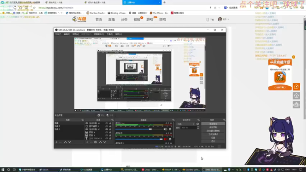Undock the Scenes panel with its float icon
The width and height of the screenshot is (306, 172).
pyautogui.click(x=83, y=120)
